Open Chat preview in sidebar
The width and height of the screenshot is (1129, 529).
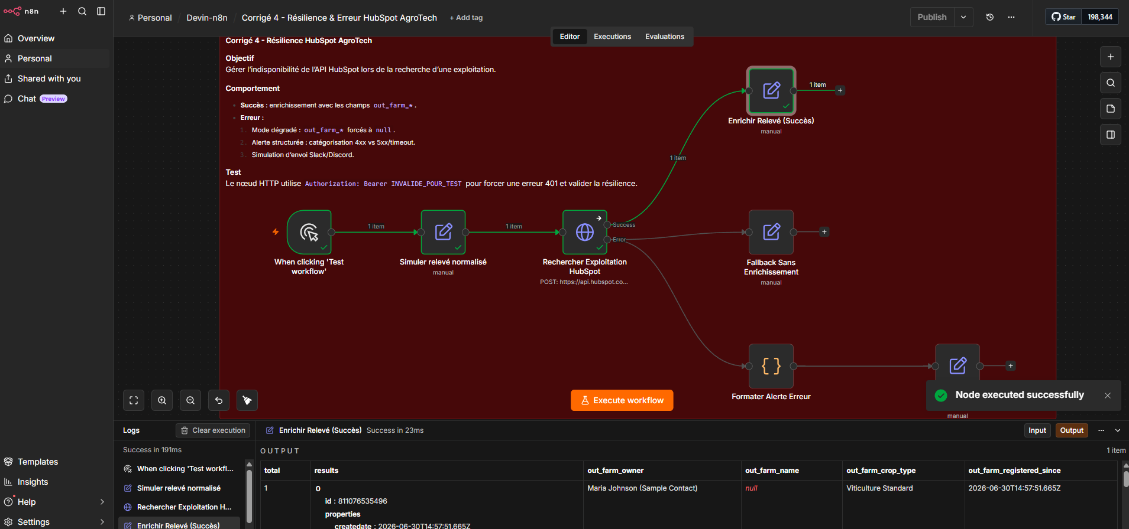pos(56,99)
